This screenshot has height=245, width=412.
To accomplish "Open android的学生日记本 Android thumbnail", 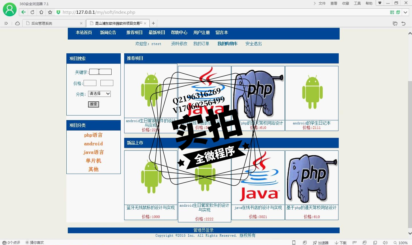I will 312,93.
